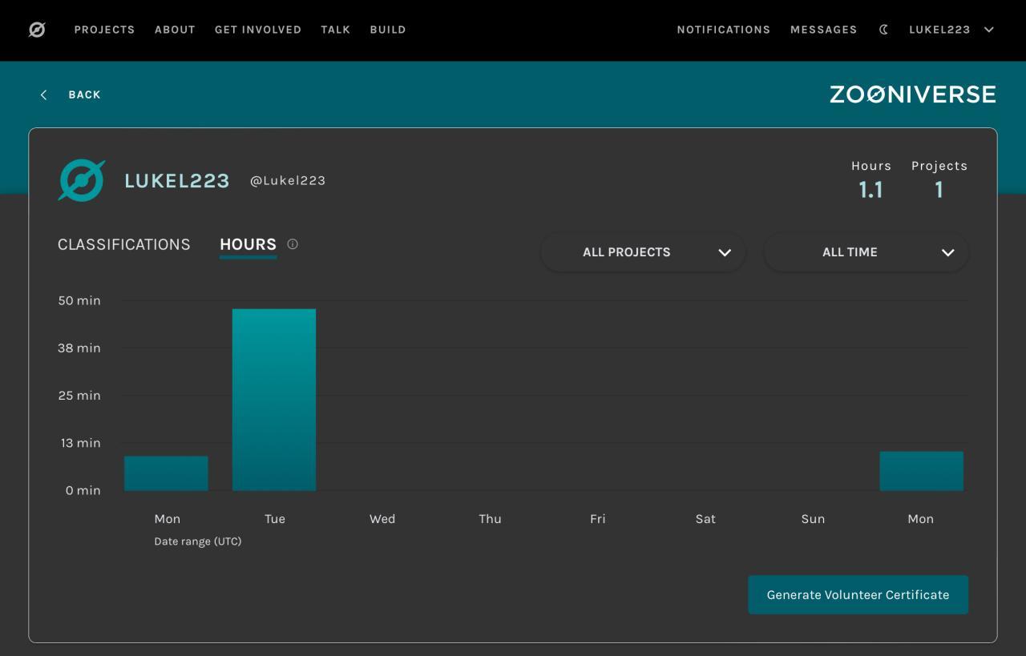Click the Zooniverse wordmark
This screenshot has height=656, width=1026.
pyautogui.click(x=913, y=95)
